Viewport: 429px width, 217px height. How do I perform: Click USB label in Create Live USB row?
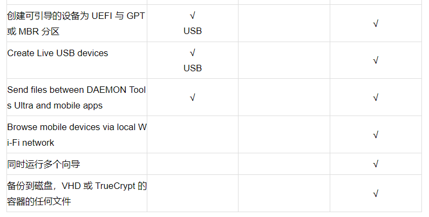click(x=193, y=68)
